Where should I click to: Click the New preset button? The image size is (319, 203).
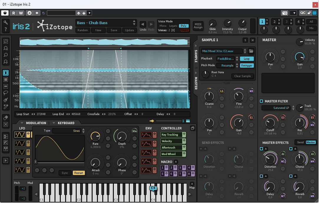coord(98,30)
